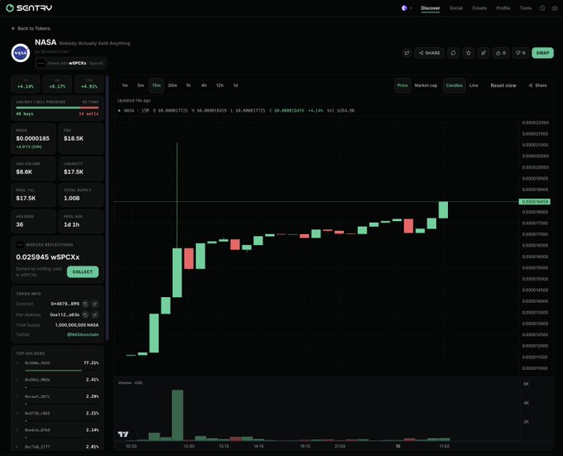Click the +8.17% change card
Screen dimensions: 563x456
point(57,84)
